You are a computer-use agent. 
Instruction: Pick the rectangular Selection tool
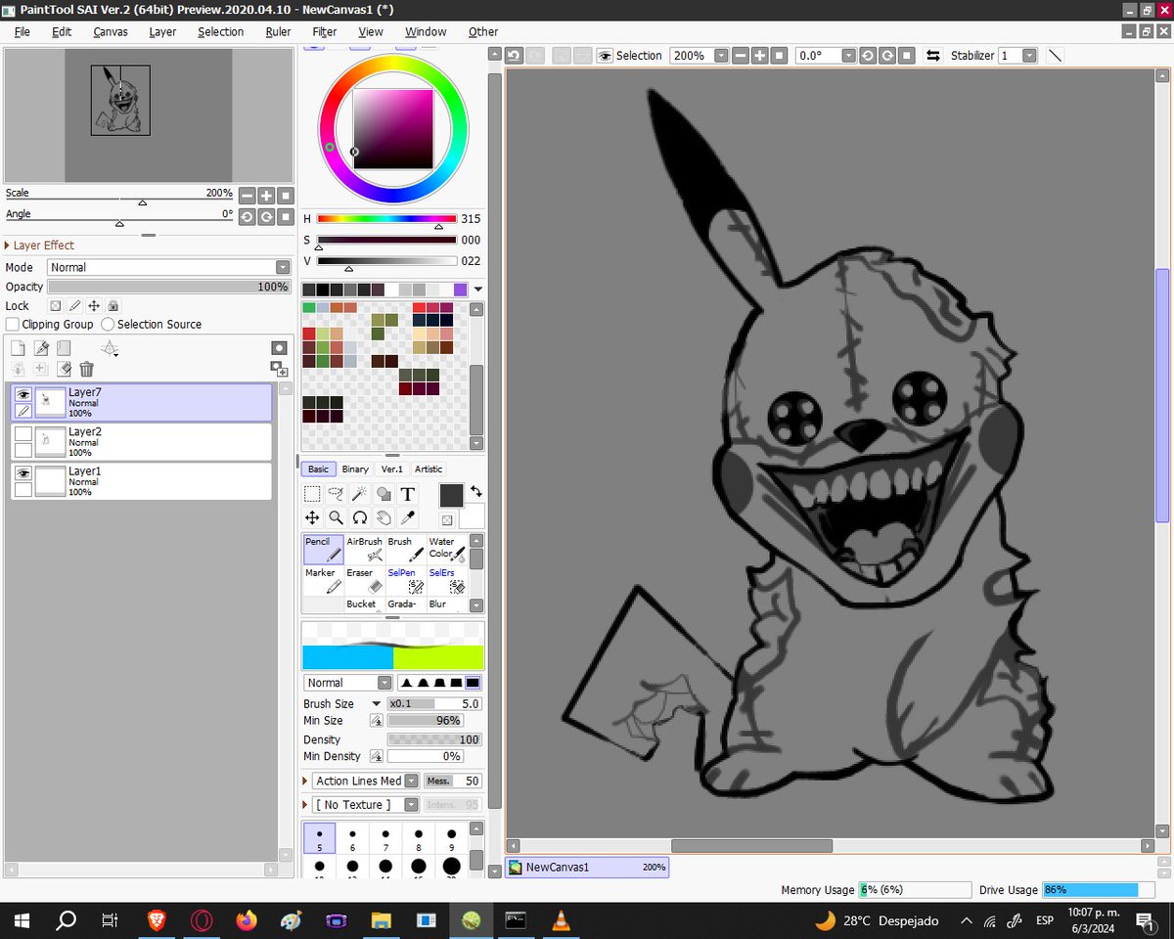[312, 494]
